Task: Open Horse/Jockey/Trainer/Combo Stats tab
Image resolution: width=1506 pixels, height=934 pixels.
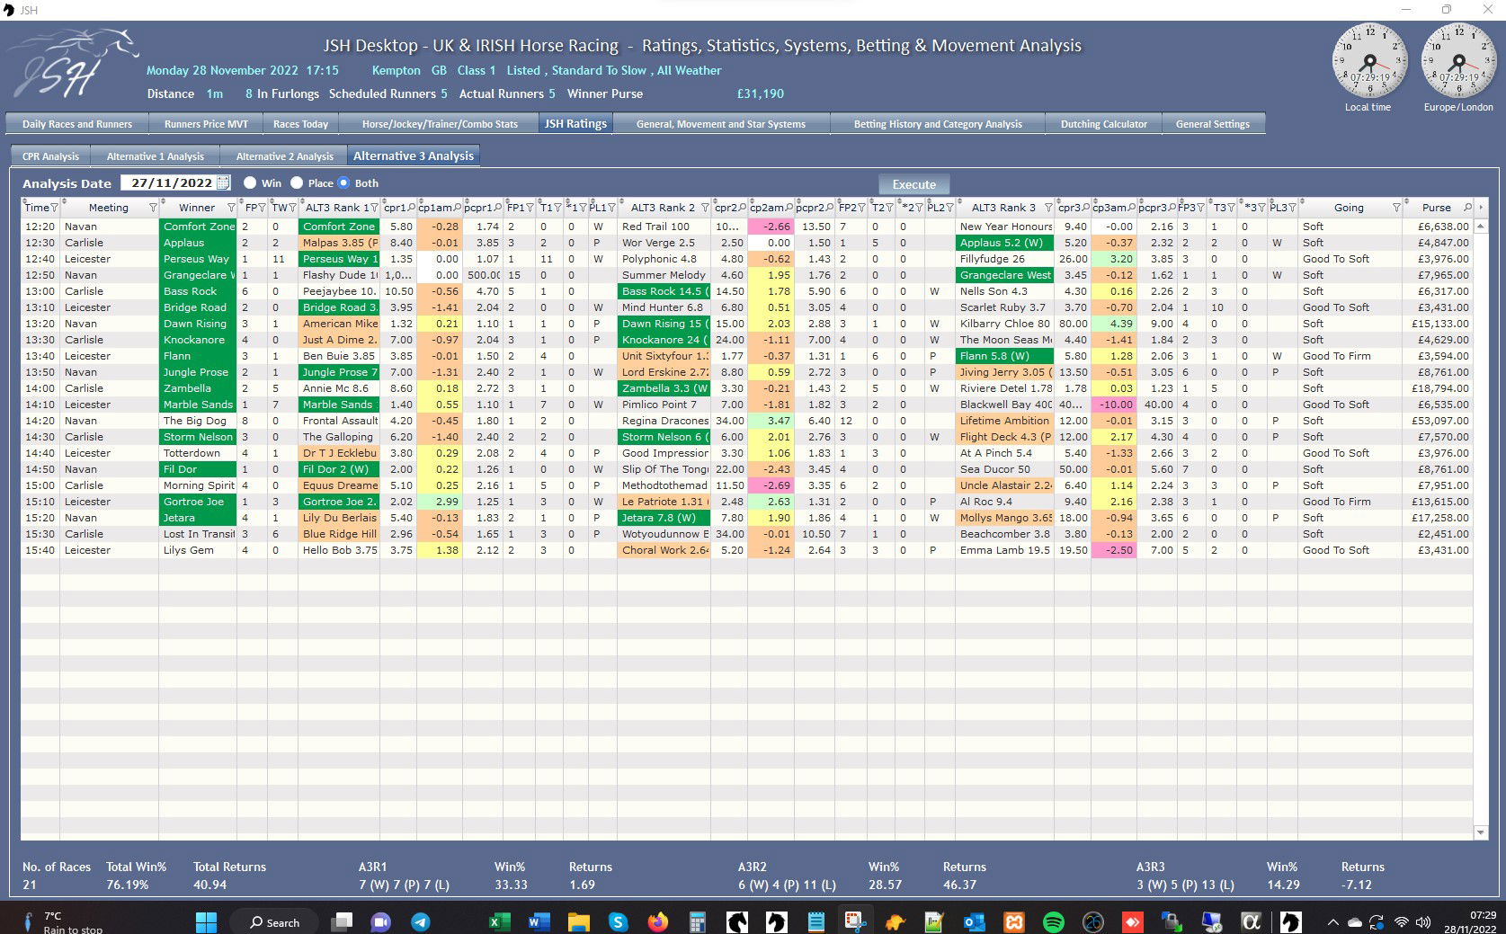Action: [x=440, y=124]
